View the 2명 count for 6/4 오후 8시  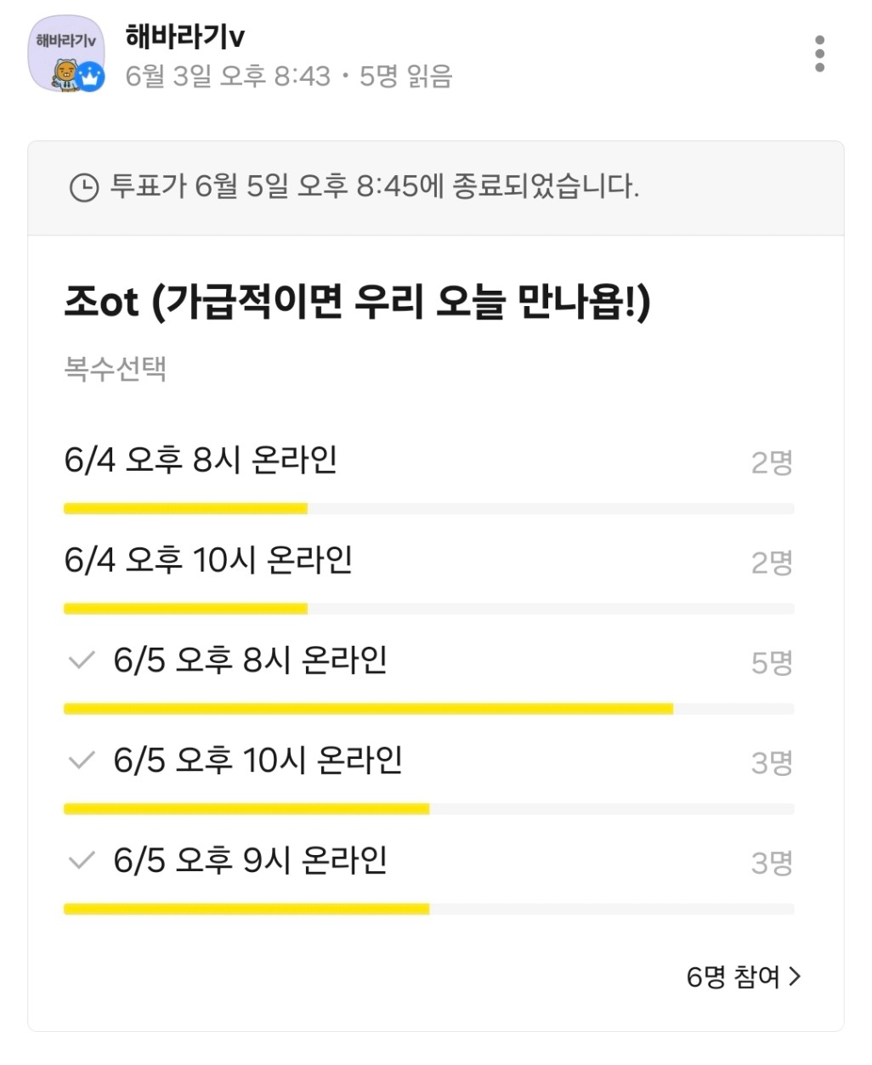tap(772, 462)
